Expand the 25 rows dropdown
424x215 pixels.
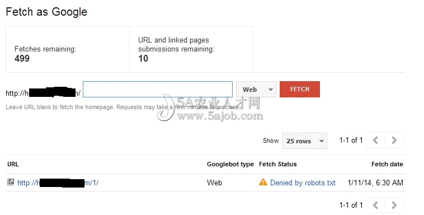tap(305, 141)
